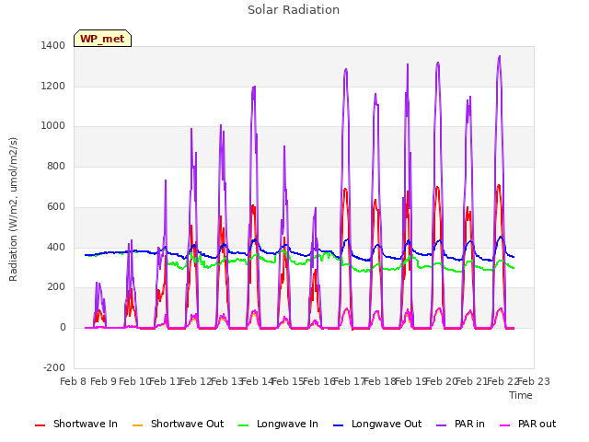Click the green Longwave In legend swatch
589x442 pixels.
tap(243, 425)
